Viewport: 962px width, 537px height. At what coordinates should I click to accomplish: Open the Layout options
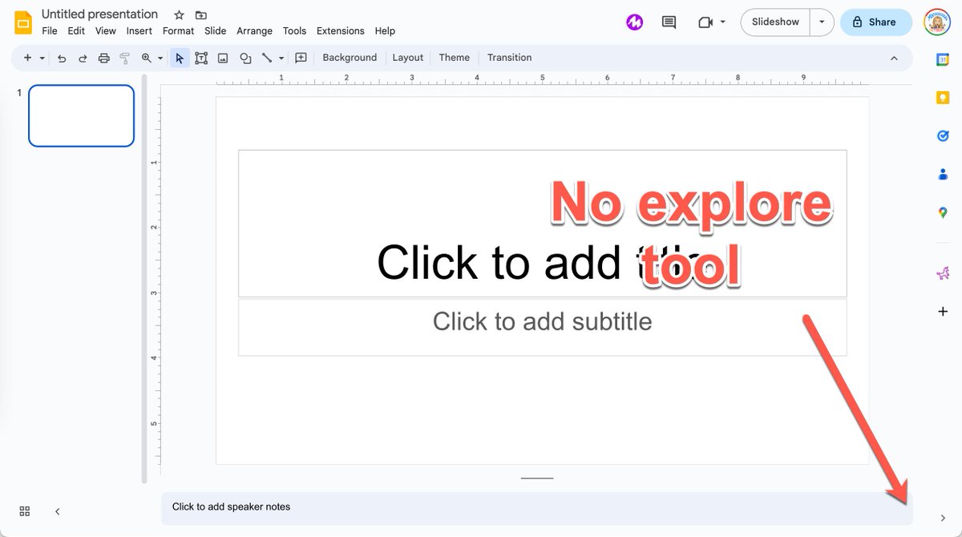[x=407, y=58]
